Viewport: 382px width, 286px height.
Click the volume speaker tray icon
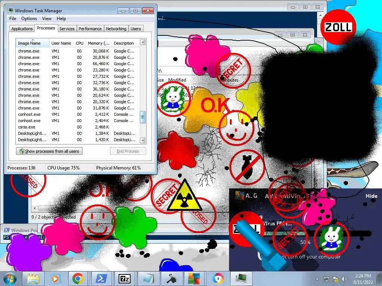(x=344, y=279)
